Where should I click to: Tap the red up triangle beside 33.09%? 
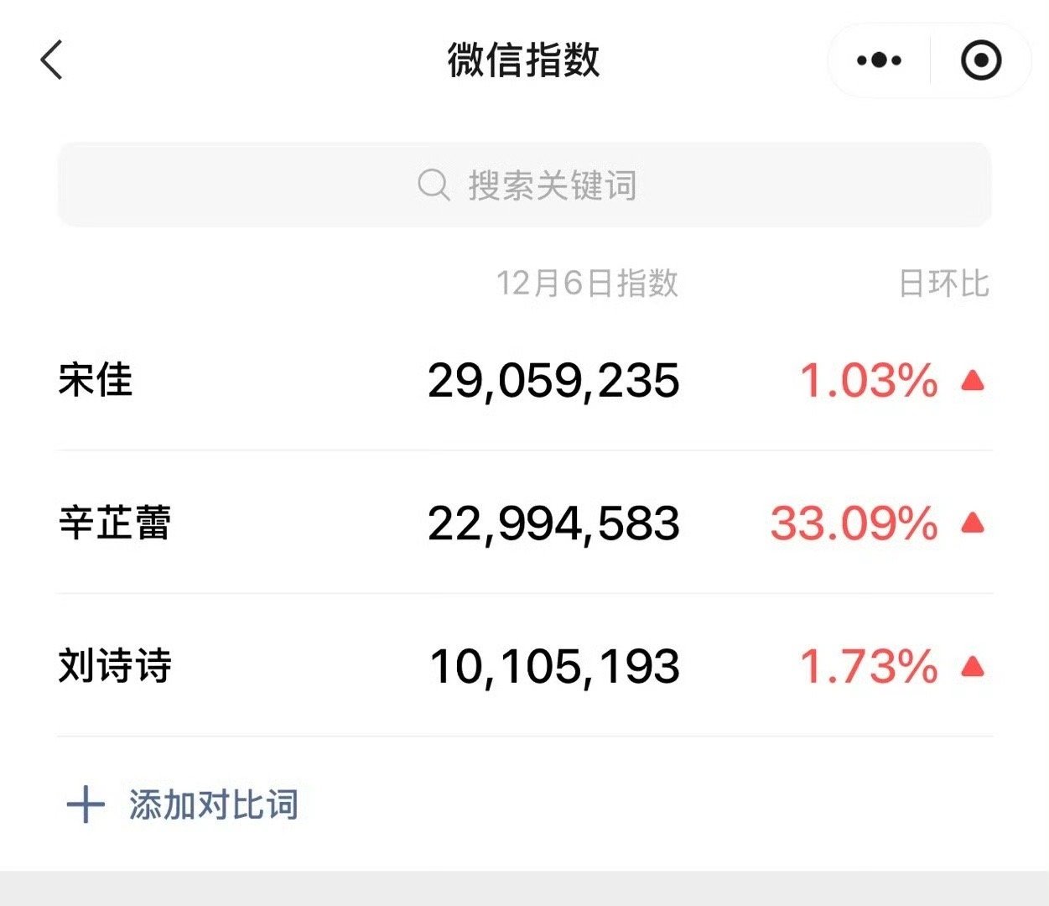973,523
